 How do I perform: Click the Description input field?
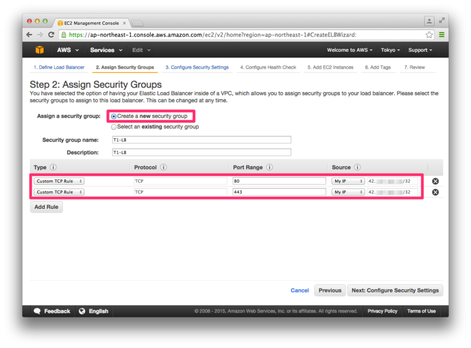(x=201, y=152)
